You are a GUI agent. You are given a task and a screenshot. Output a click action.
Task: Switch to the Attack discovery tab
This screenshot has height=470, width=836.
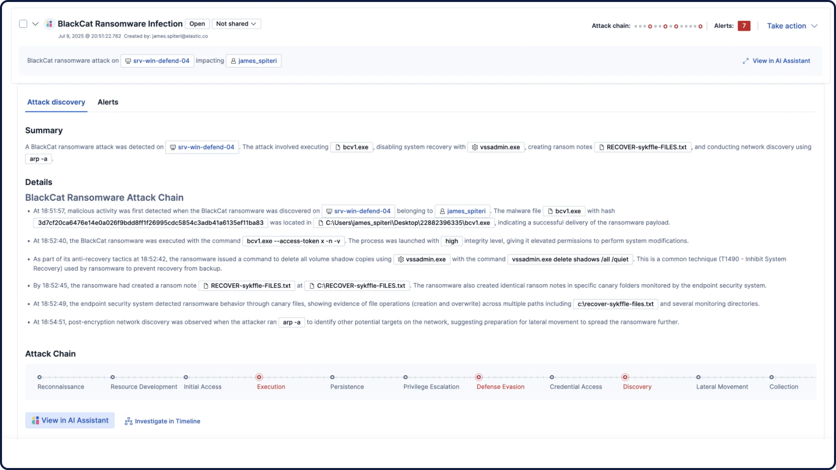[x=56, y=102]
